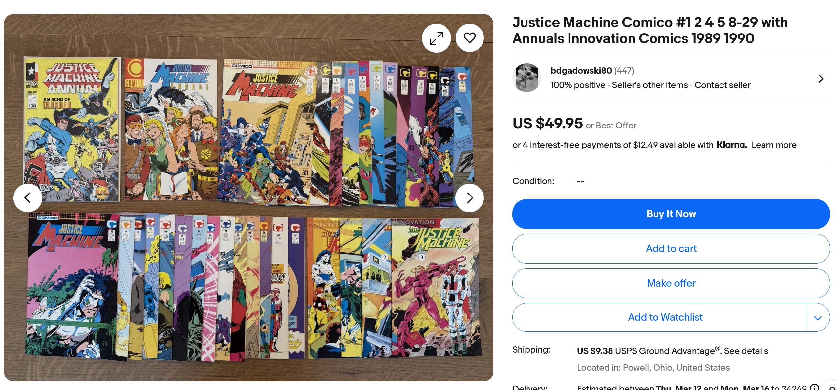Click the chevron arrow beside seller info

(821, 79)
